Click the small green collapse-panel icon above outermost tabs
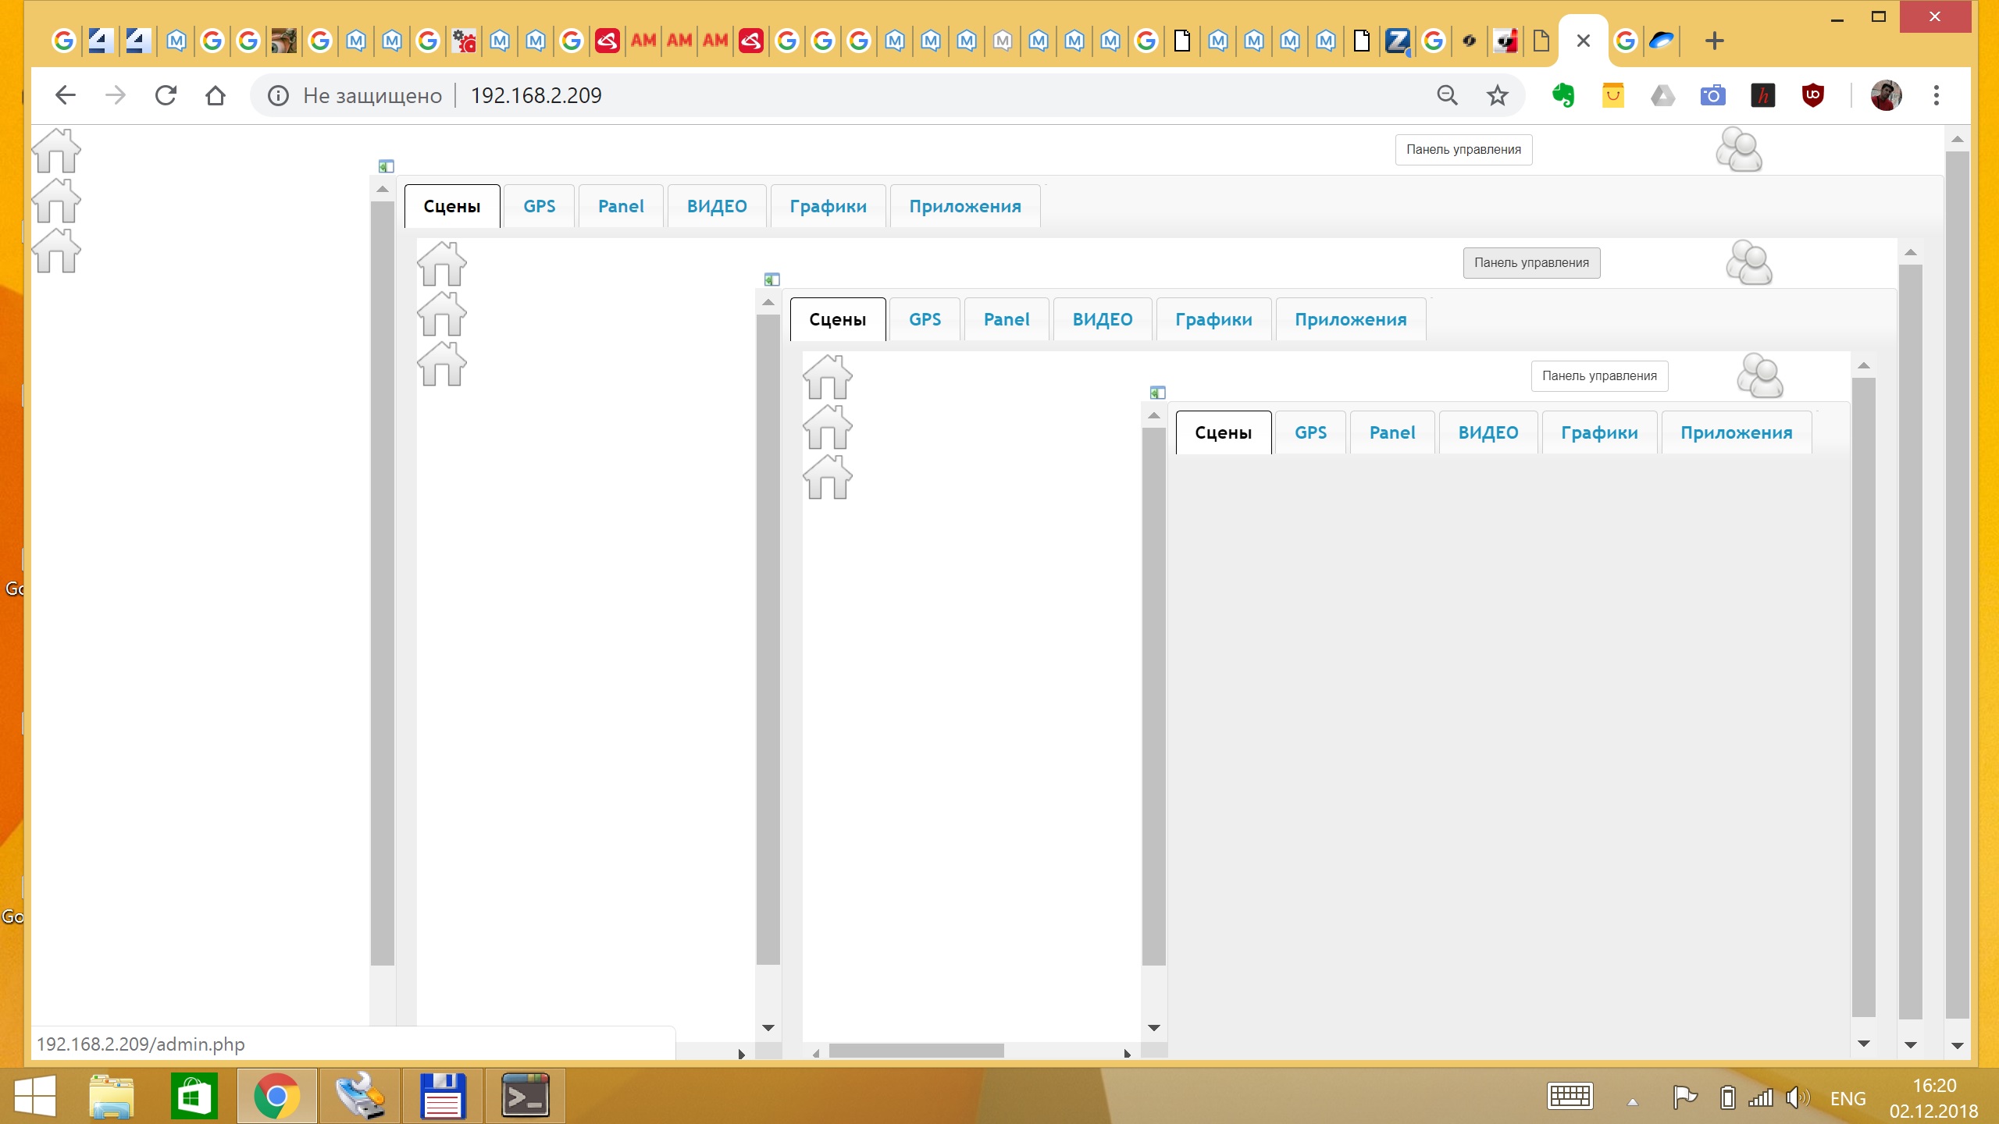The height and width of the screenshot is (1124, 1999). (386, 166)
